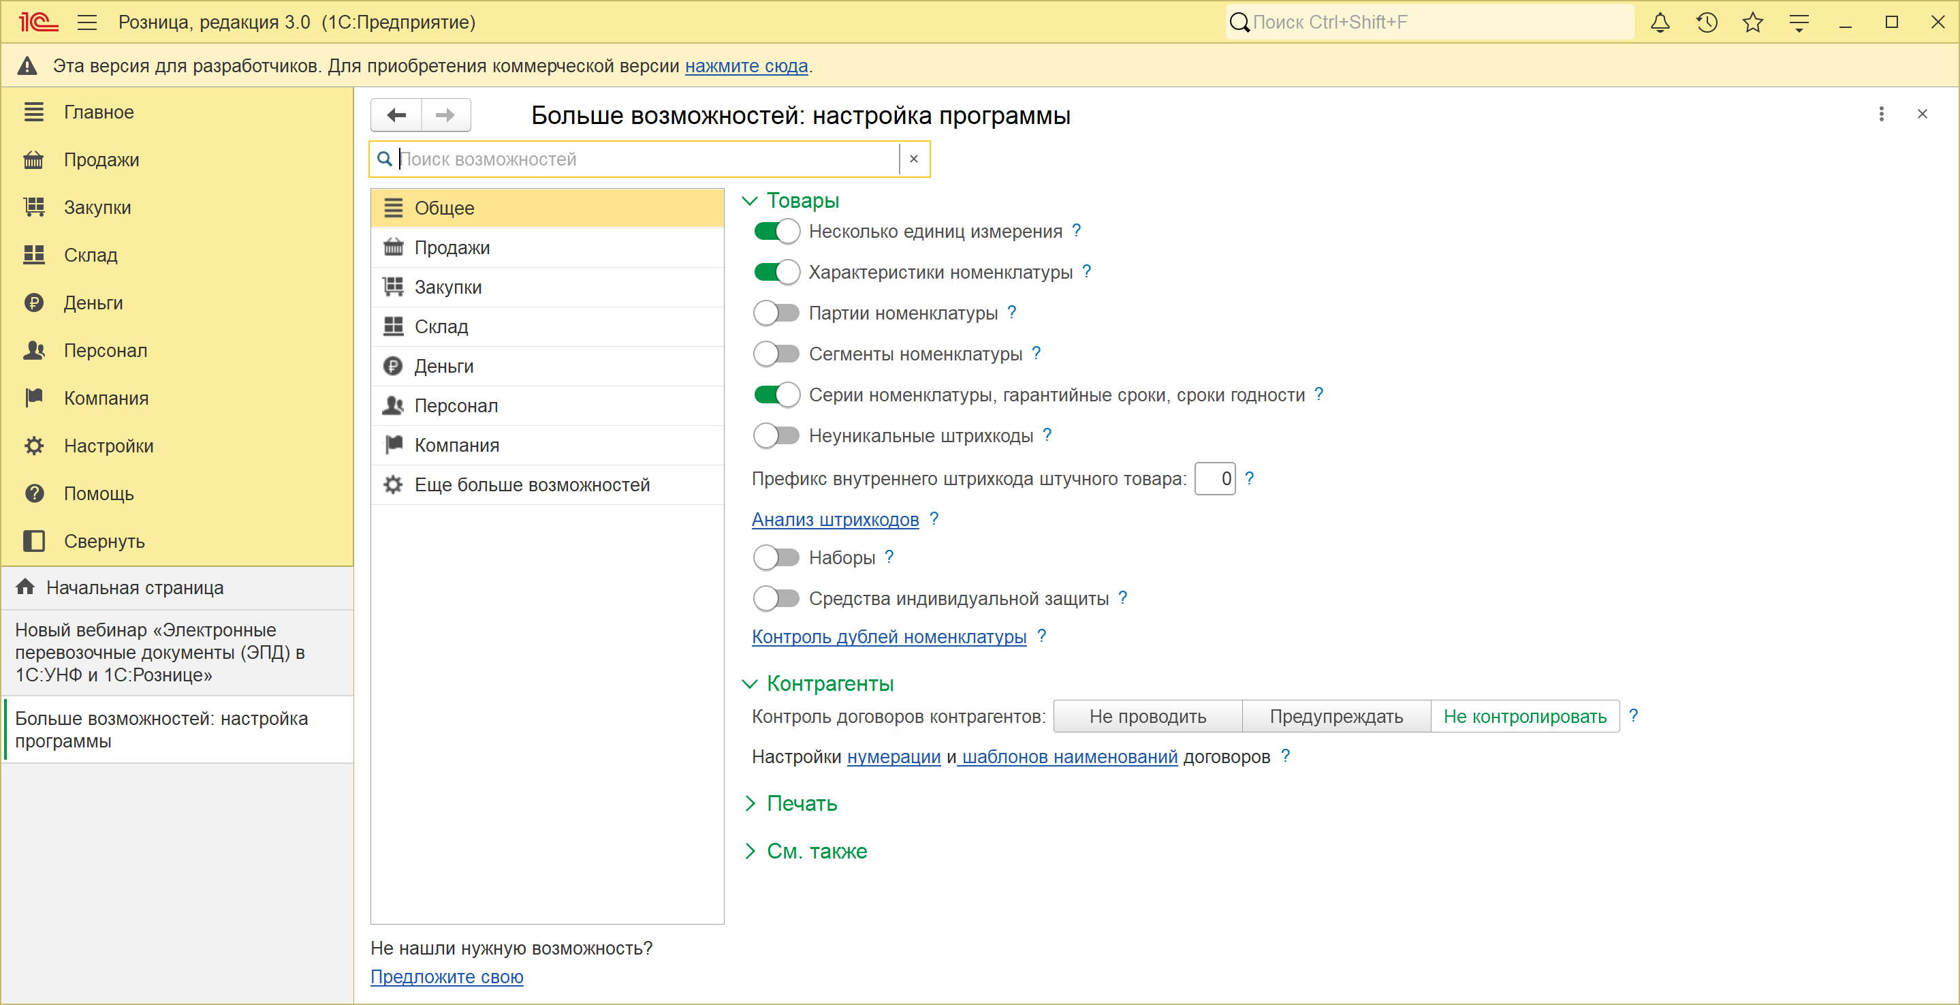The height and width of the screenshot is (1005, 1960).
Task: Open Деньги section in left sidebar
Action: 177,303
